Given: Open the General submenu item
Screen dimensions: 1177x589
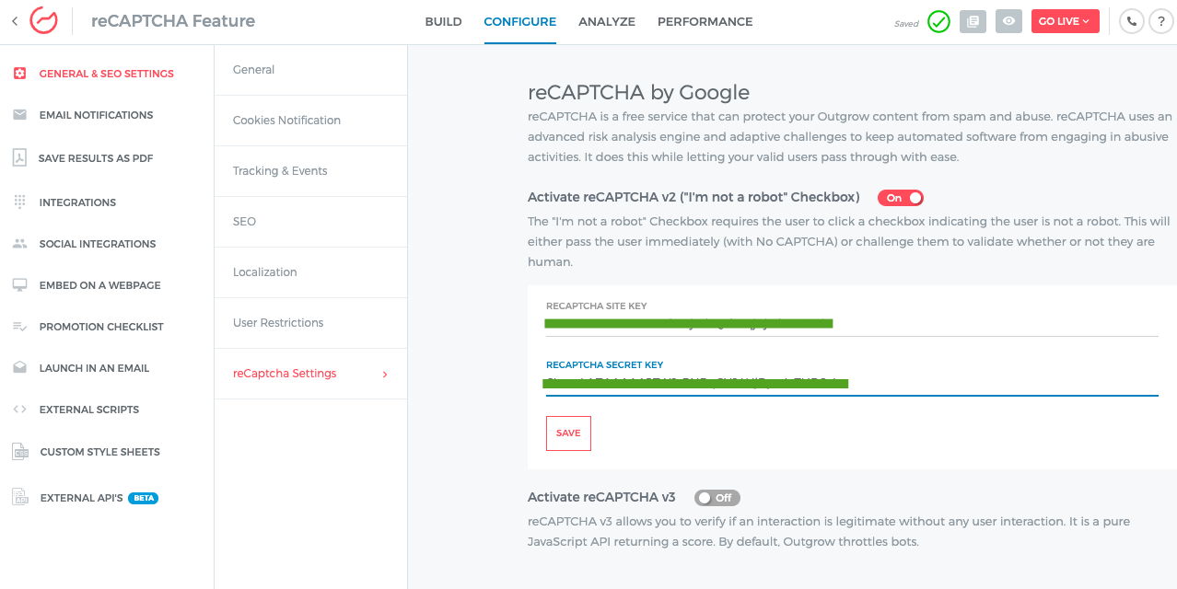Looking at the screenshot, I should click(x=310, y=70).
